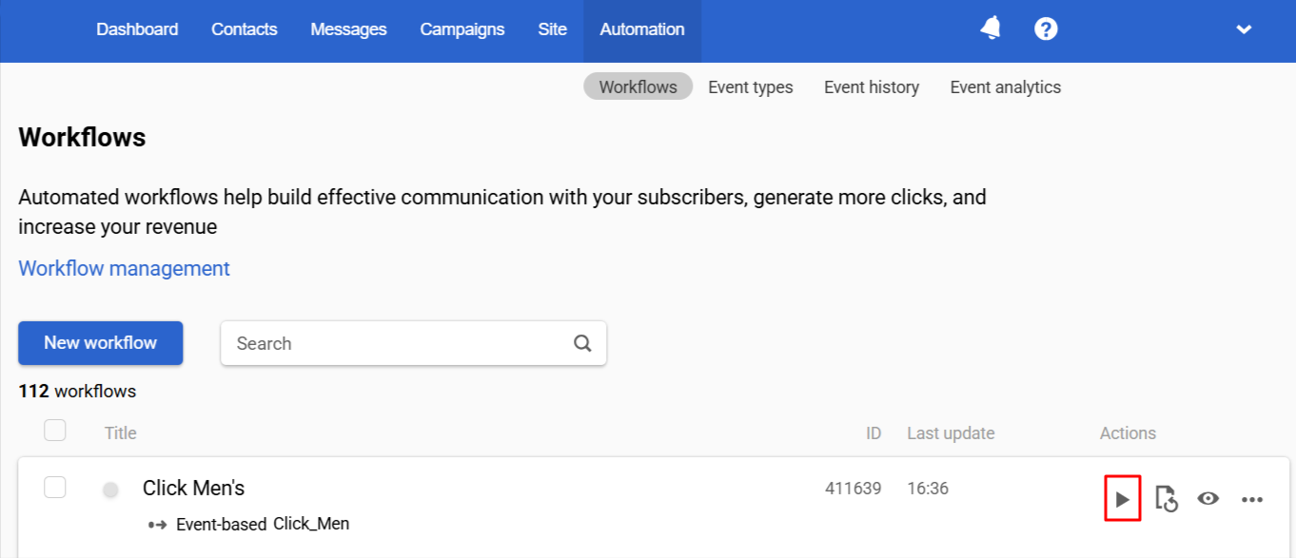Select the Automation menu
This screenshot has width=1296, height=558.
pyautogui.click(x=642, y=29)
